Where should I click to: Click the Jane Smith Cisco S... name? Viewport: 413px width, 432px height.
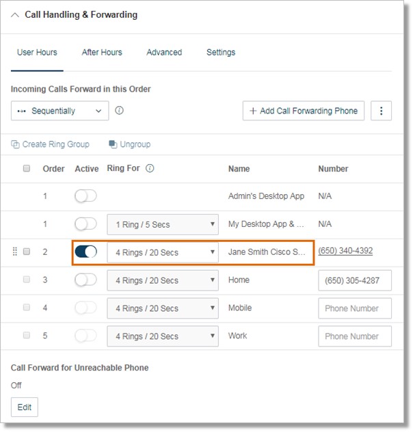coord(267,252)
